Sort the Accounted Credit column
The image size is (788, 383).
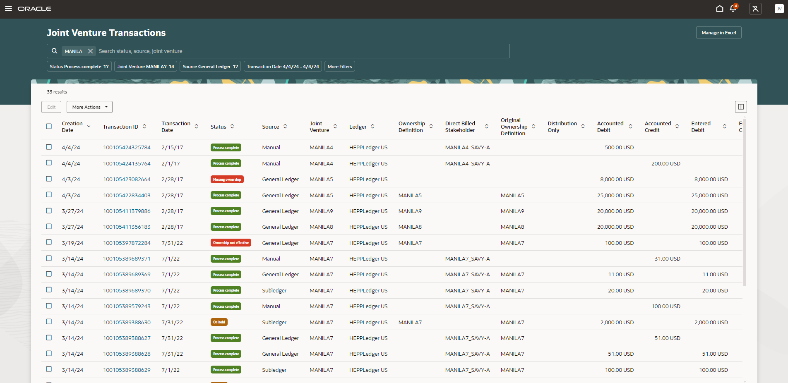click(x=677, y=127)
